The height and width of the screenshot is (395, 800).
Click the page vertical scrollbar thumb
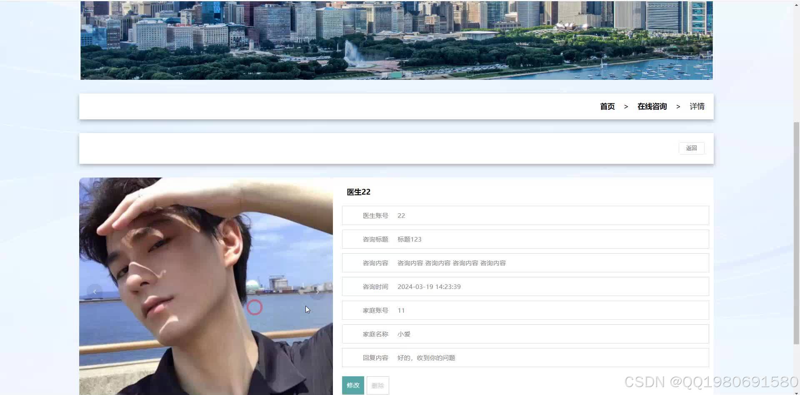click(x=796, y=233)
